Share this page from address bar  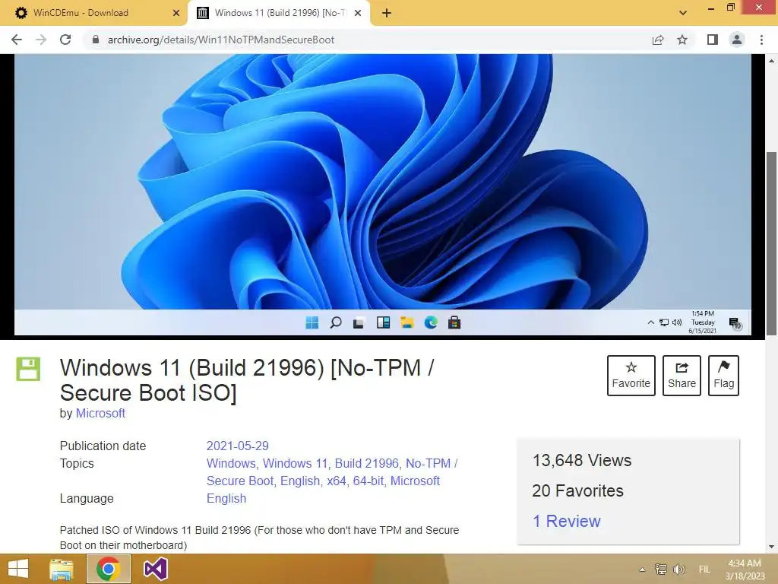[658, 40]
